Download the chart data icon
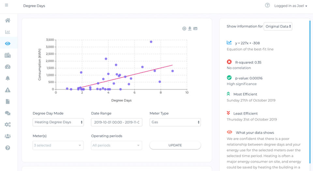The image size is (313, 171). click(190, 29)
